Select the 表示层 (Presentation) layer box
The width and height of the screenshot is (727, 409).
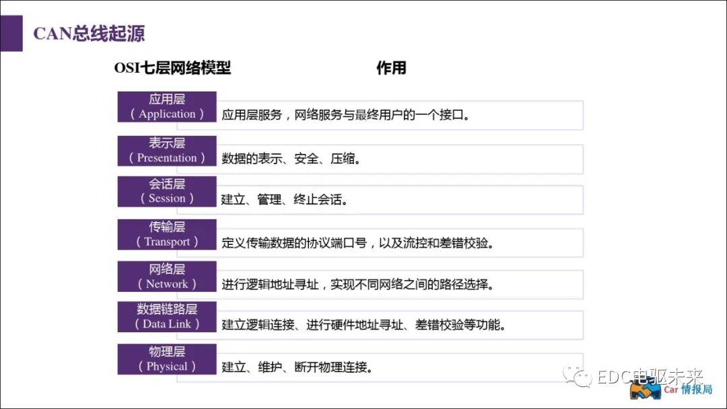167,151
